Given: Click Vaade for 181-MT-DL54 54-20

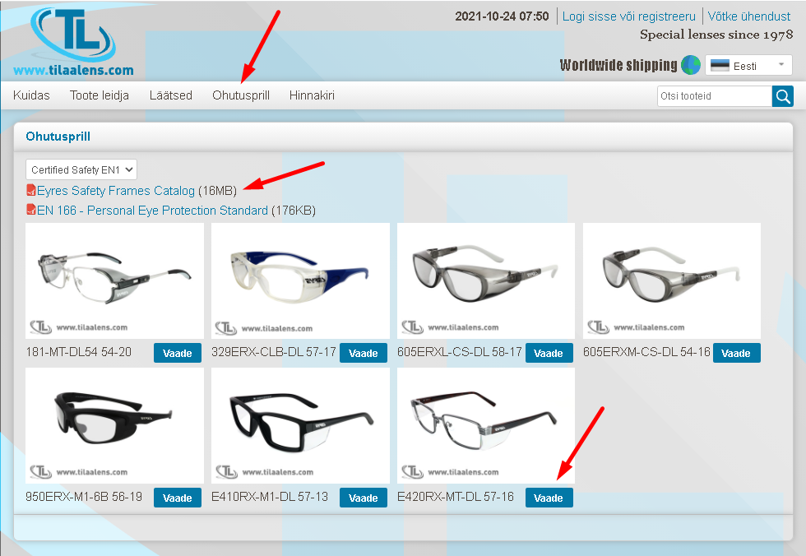Looking at the screenshot, I should 178,353.
